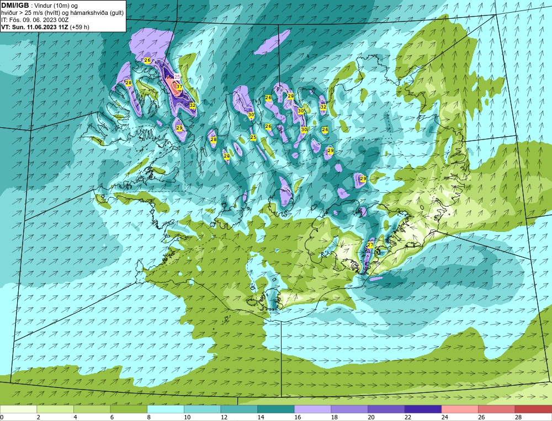Screen dimensions: 552x421
Task: Pick the 26–28 m/s salmon red legend swatch
Action: (x=496, y=409)
